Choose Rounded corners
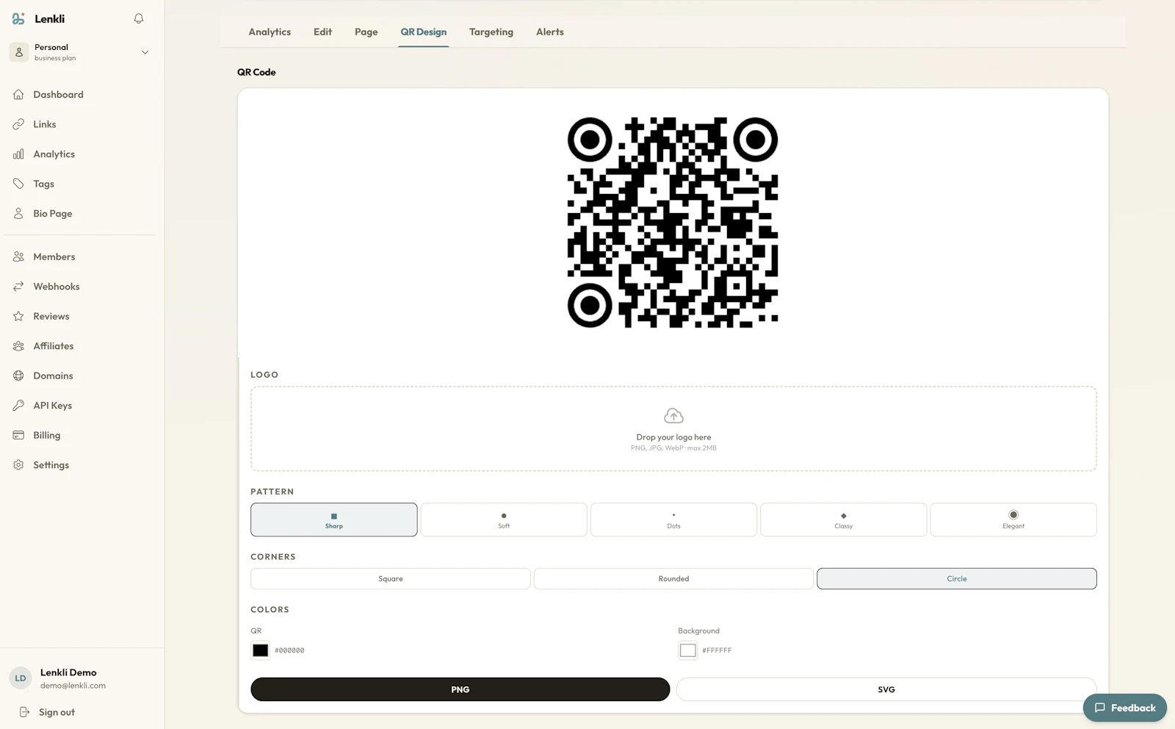This screenshot has width=1175, height=729. point(673,578)
